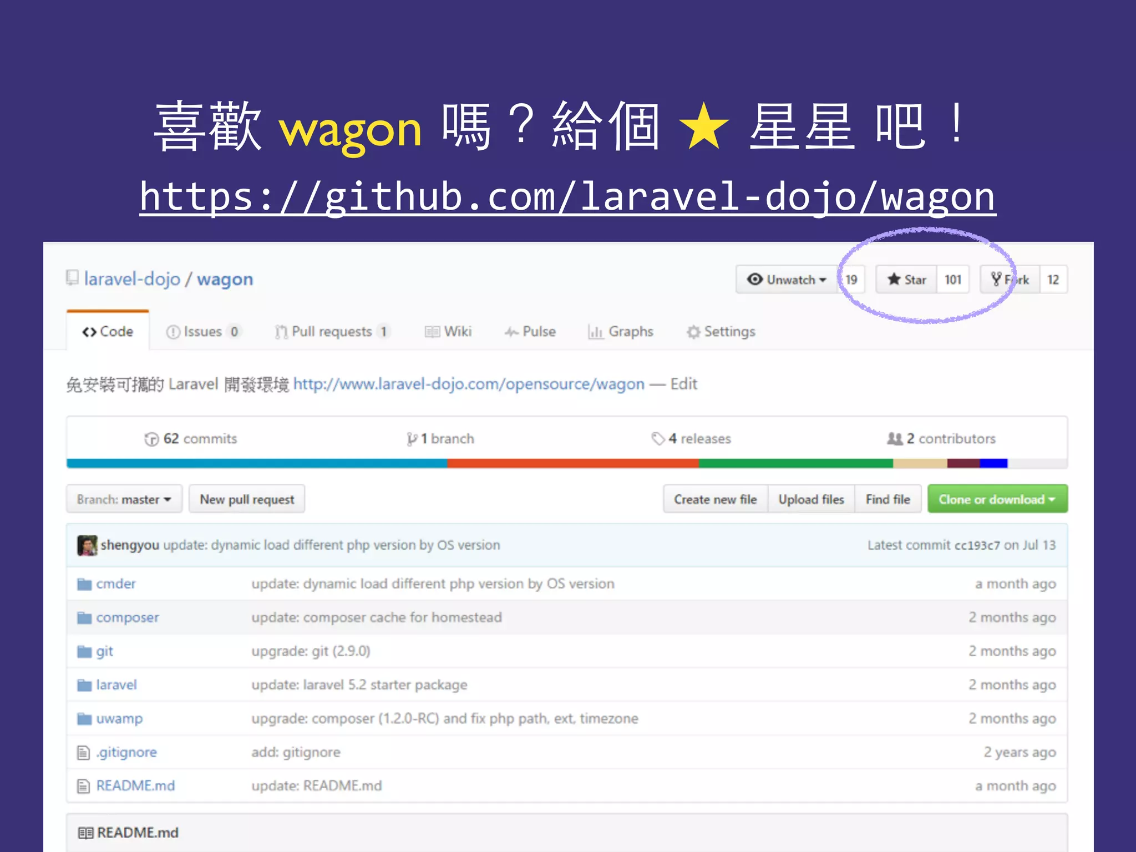This screenshot has height=852, width=1136.
Task: Click the Upload files button
Action: (811, 499)
